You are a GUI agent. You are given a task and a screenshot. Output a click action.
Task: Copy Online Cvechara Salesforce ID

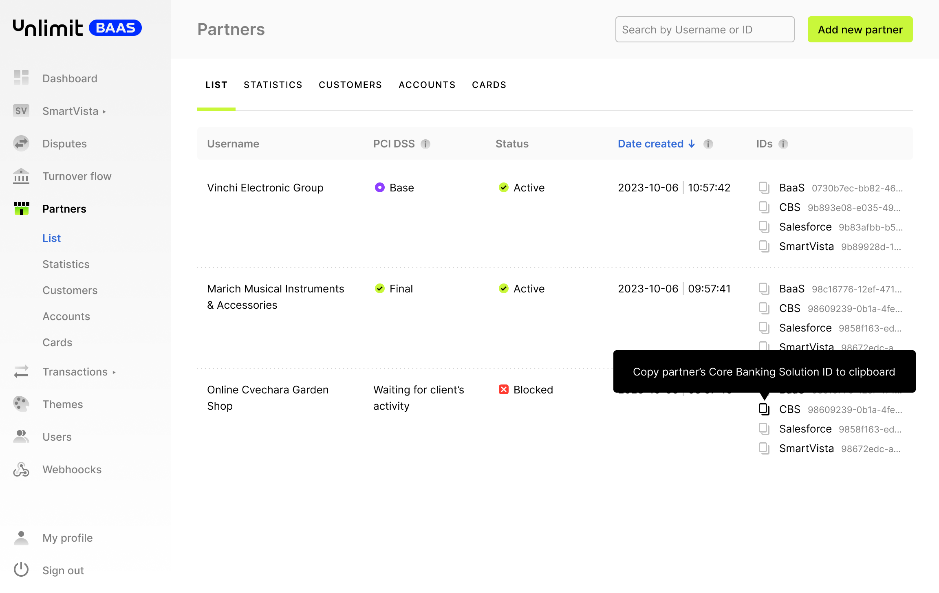pyautogui.click(x=764, y=429)
